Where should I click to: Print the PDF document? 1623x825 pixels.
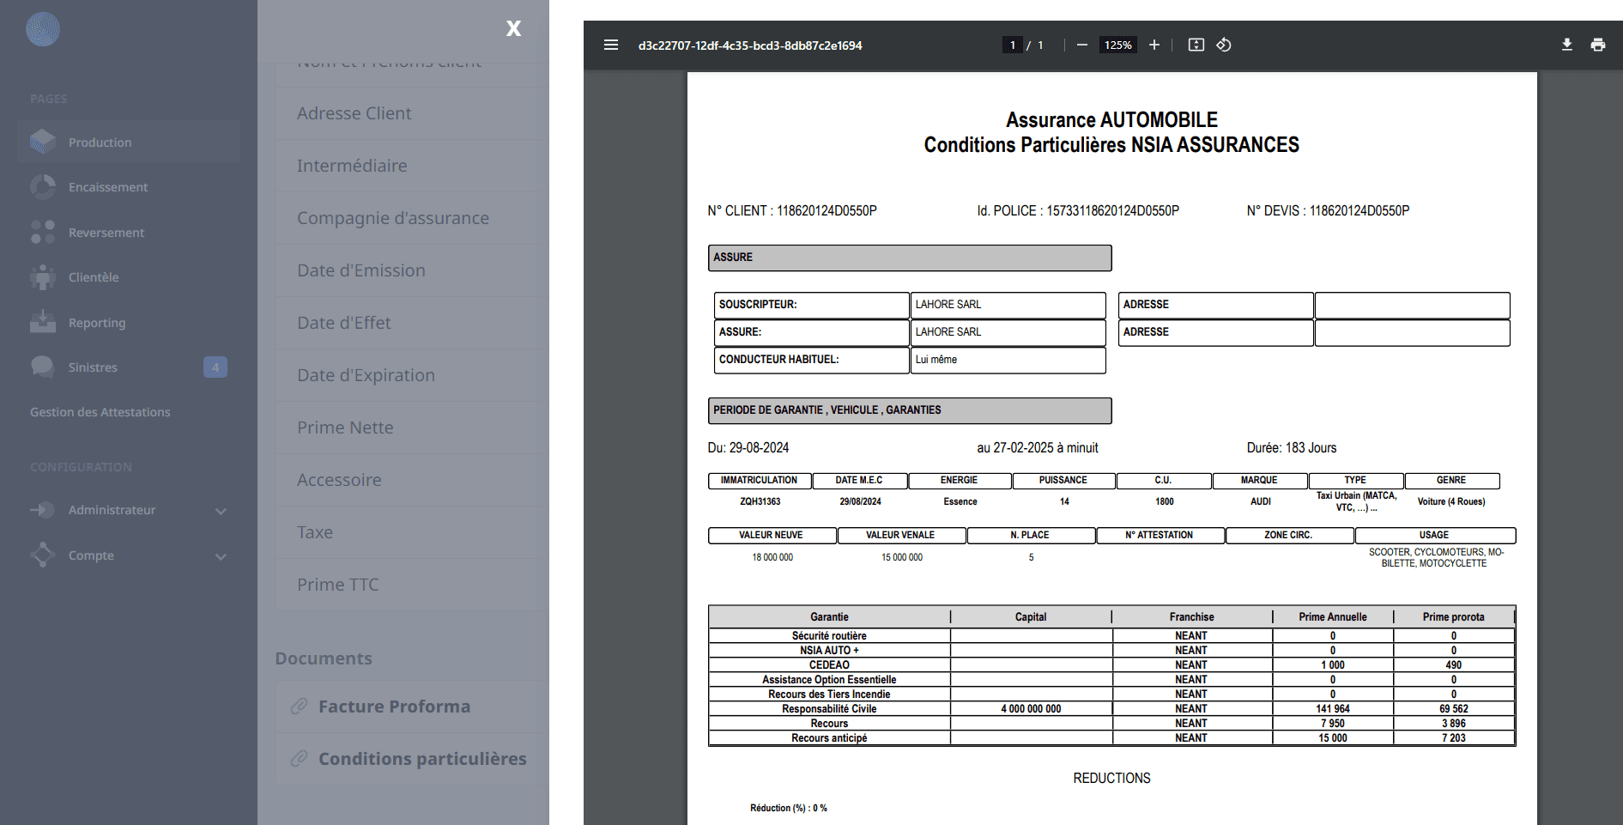point(1597,45)
